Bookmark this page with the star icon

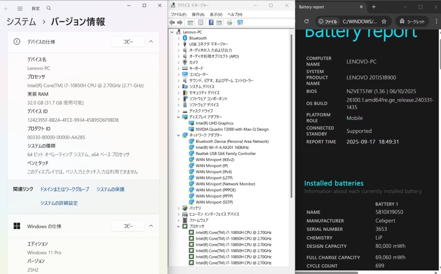tap(384, 21)
